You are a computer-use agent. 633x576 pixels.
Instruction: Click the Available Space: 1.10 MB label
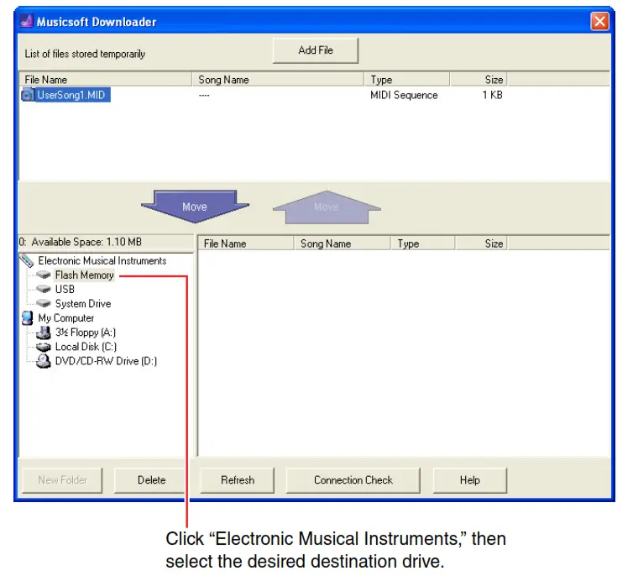pyautogui.click(x=86, y=242)
